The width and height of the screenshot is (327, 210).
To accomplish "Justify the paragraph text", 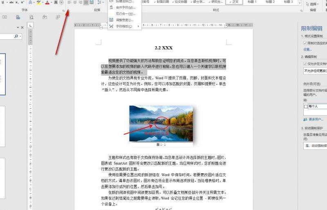I will click(x=86, y=2).
